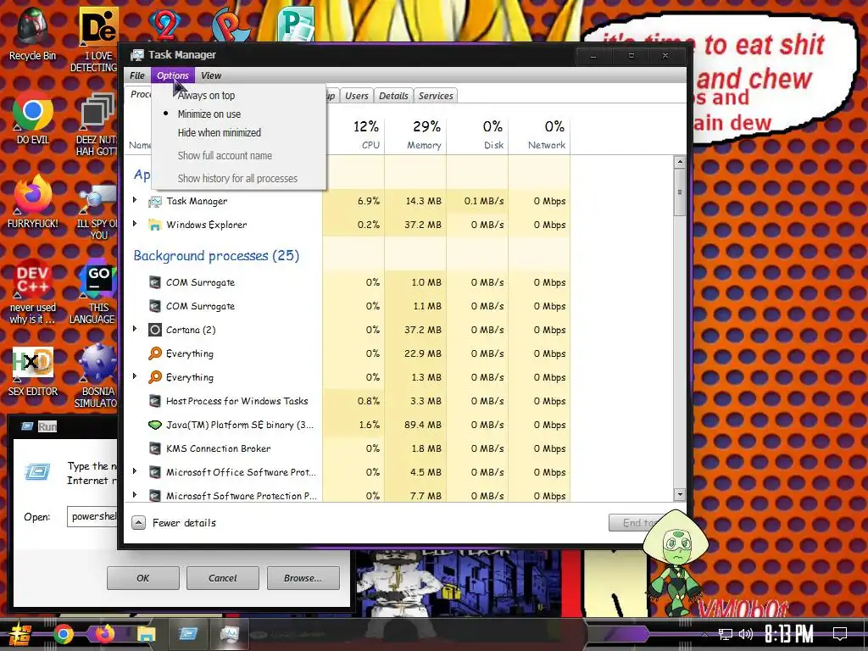This screenshot has width=868, height=651.
Task: Select the Dev C++ desktop shortcut
Action: (32, 292)
